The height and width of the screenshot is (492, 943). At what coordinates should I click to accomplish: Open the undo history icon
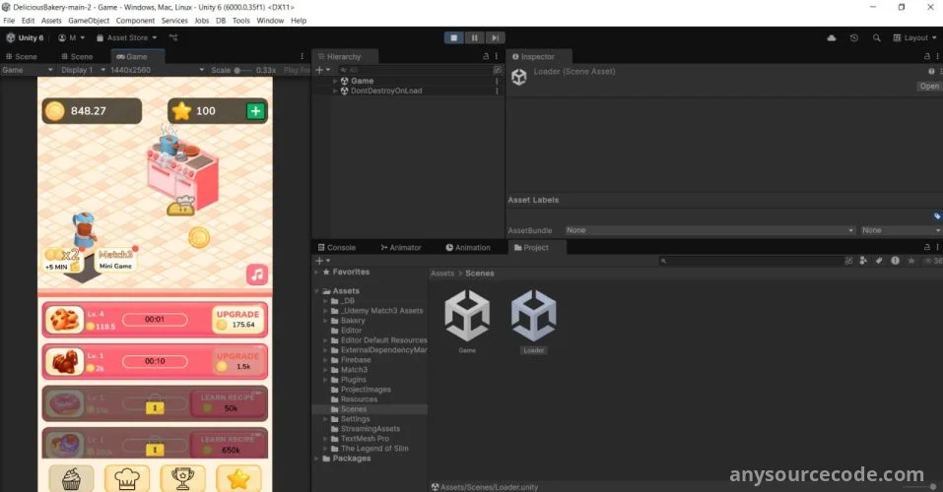(x=853, y=37)
